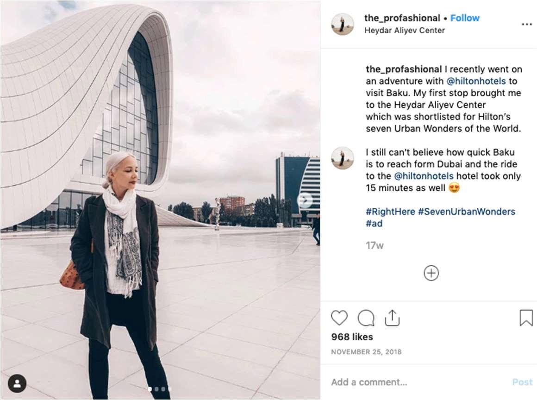Open the_profashional profile picture in header

[343, 25]
